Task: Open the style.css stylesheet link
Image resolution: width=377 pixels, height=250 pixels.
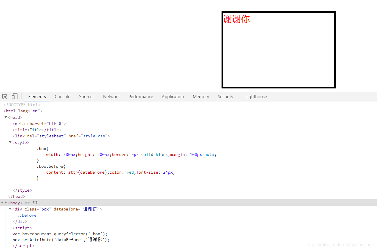Action: [x=94, y=136]
